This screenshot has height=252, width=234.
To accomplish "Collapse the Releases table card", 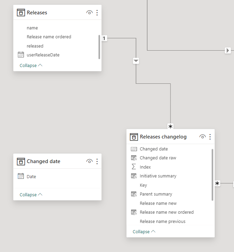I will click(x=31, y=65).
